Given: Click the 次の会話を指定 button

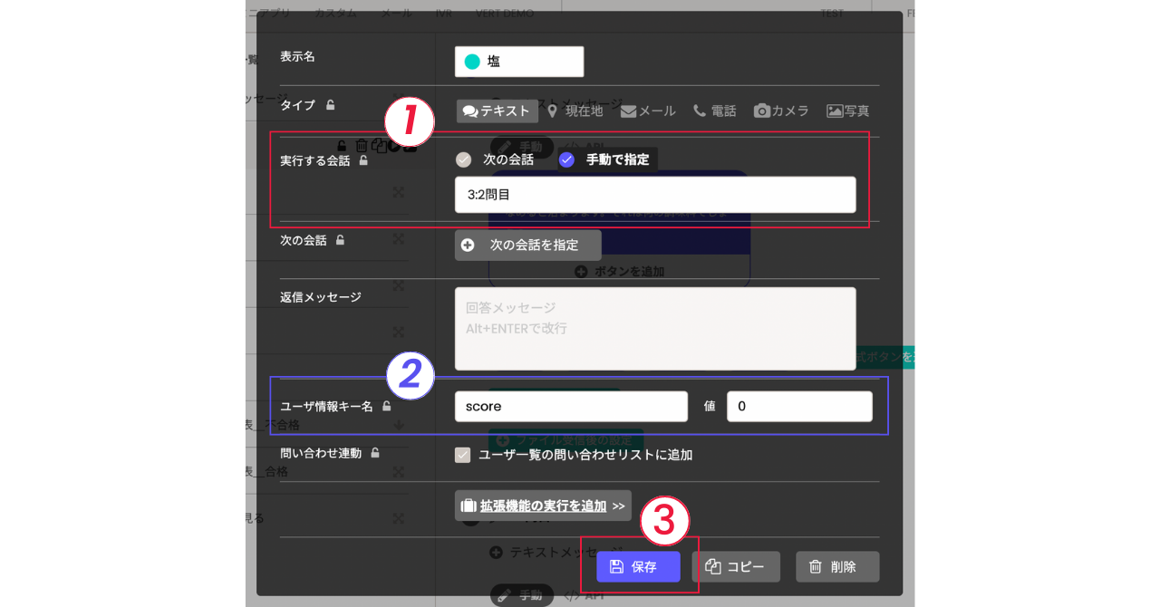Looking at the screenshot, I should pos(527,245).
